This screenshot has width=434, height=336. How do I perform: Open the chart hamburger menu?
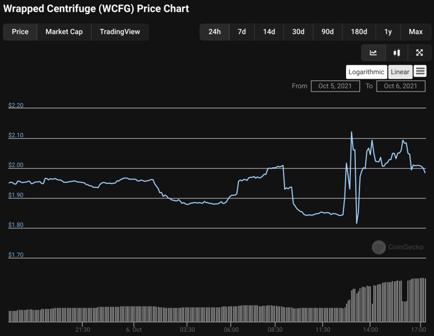[x=420, y=71]
